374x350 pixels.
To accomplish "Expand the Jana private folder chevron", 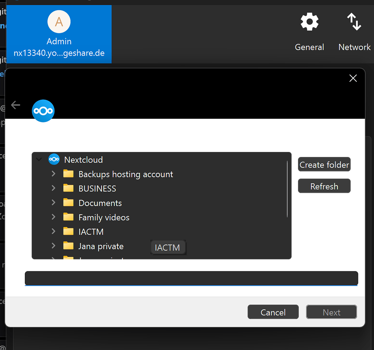I will [x=53, y=246].
